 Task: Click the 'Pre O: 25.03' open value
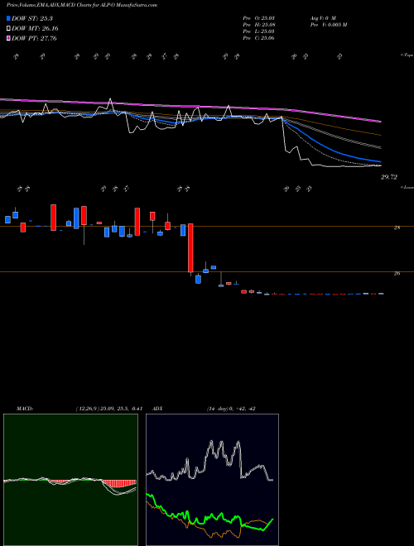259,17
